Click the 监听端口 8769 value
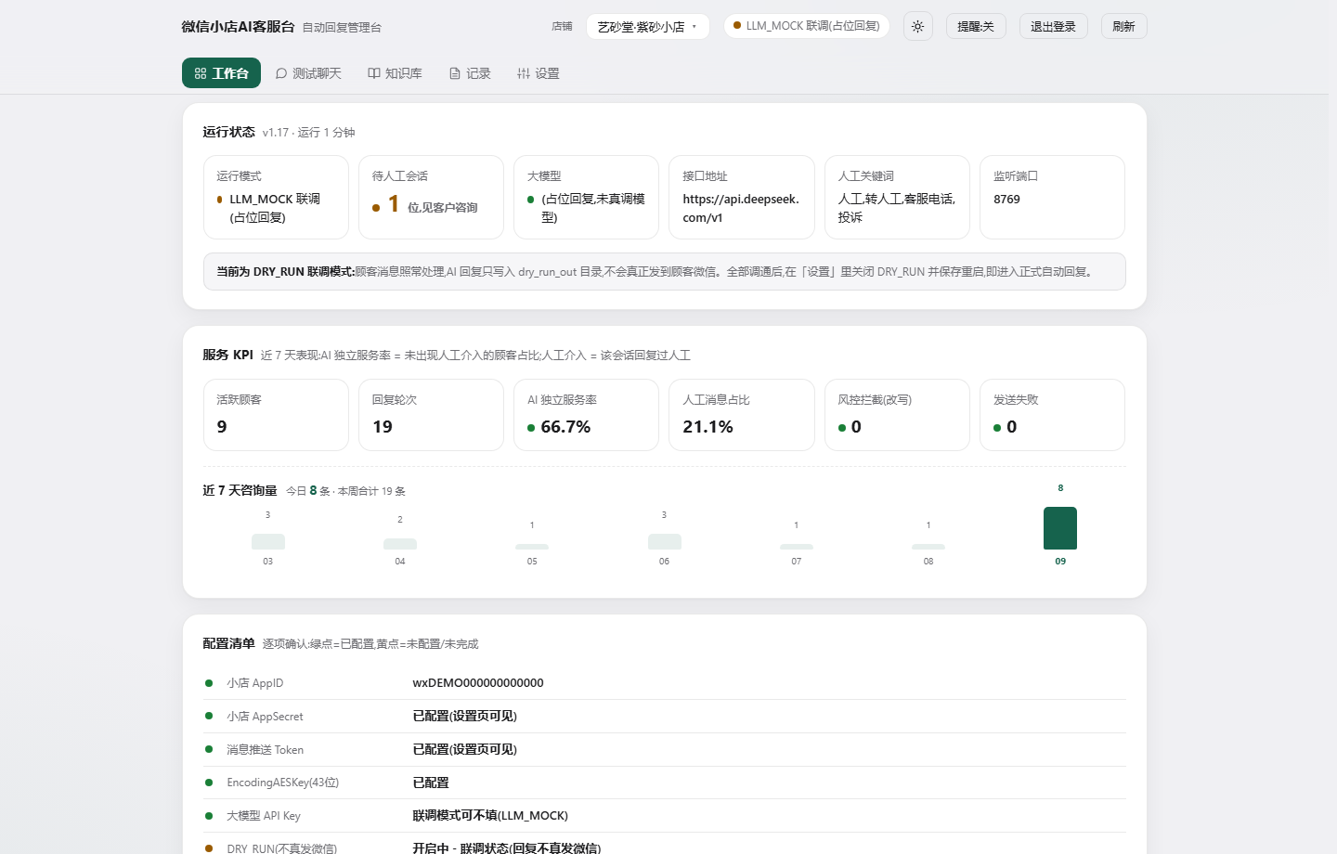The width and height of the screenshot is (1337, 854). 1006,200
